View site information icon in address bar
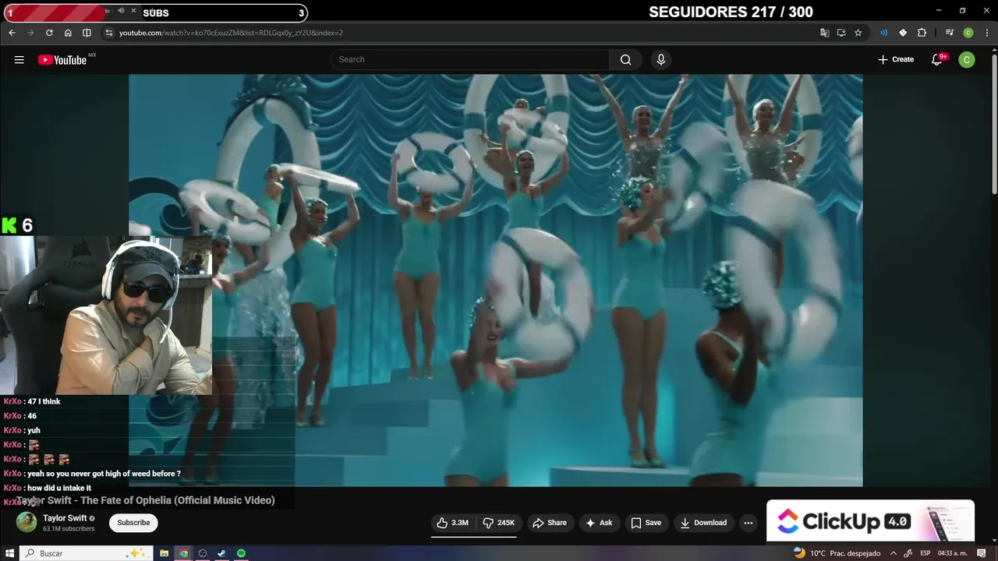 coord(109,33)
